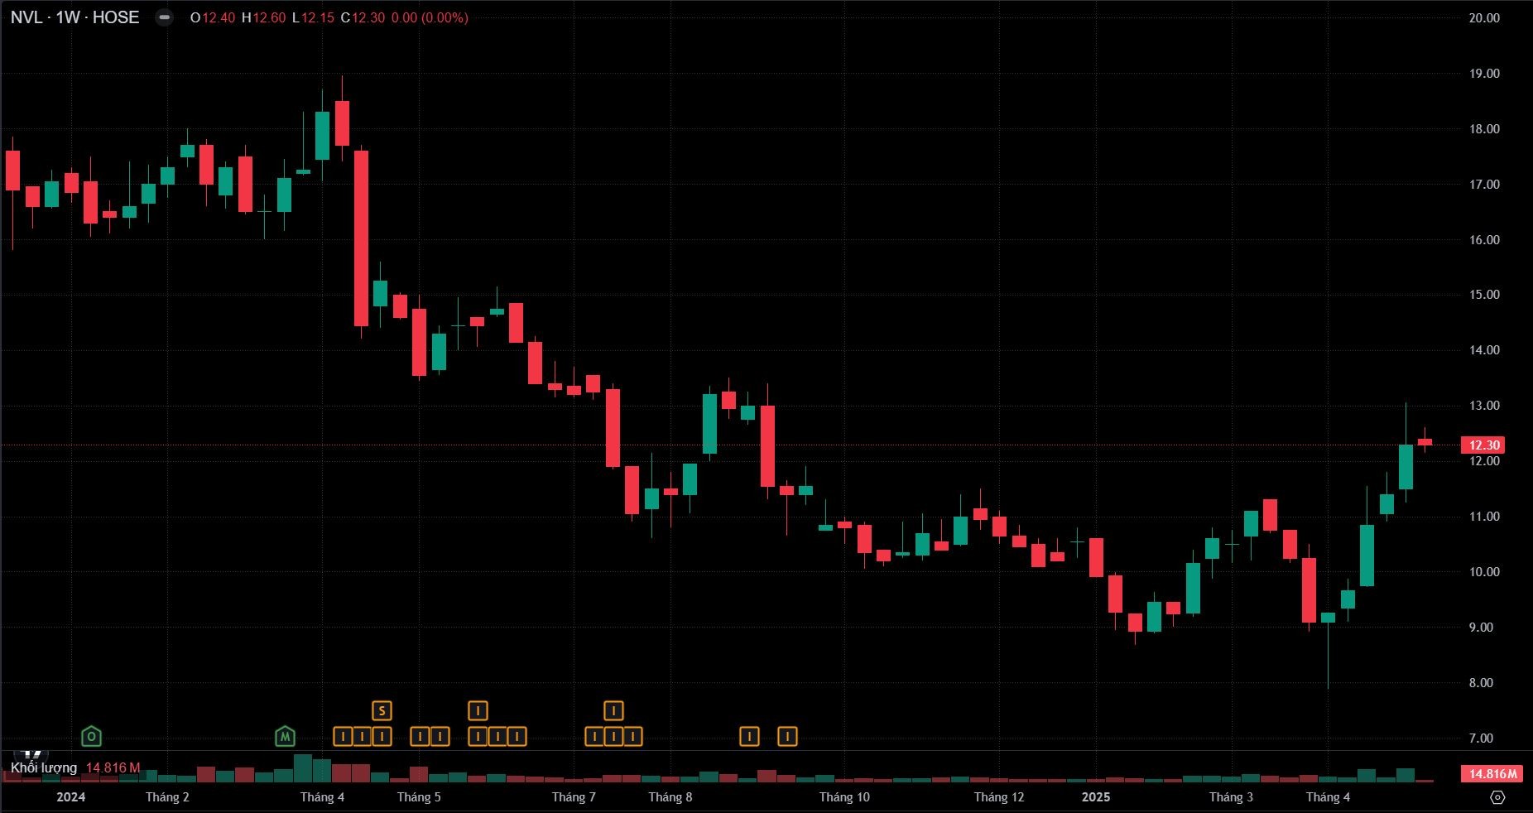Toggle the market status indicator pill
The image size is (1533, 813).
click(165, 17)
